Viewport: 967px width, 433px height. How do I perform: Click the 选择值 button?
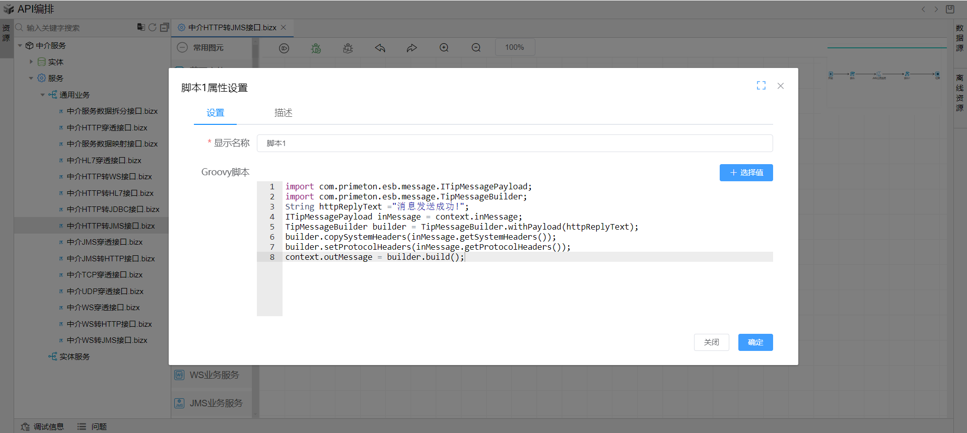pyautogui.click(x=746, y=173)
